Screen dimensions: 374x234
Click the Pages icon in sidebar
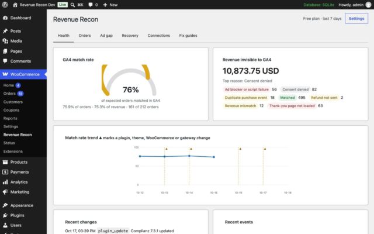point(5,51)
